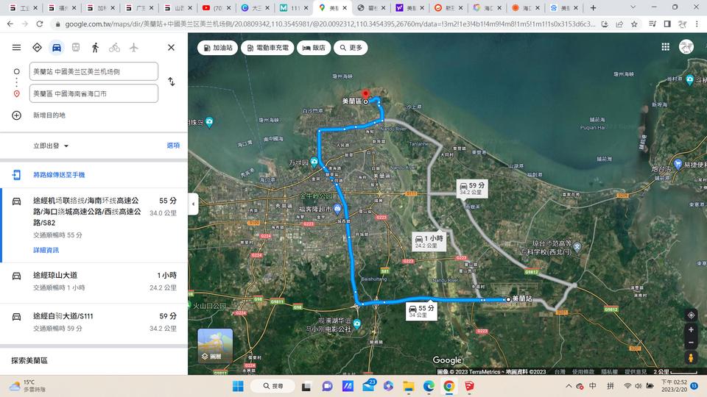This screenshot has height=397, width=707.
Task: Select public transit travel mode
Action: [76, 47]
